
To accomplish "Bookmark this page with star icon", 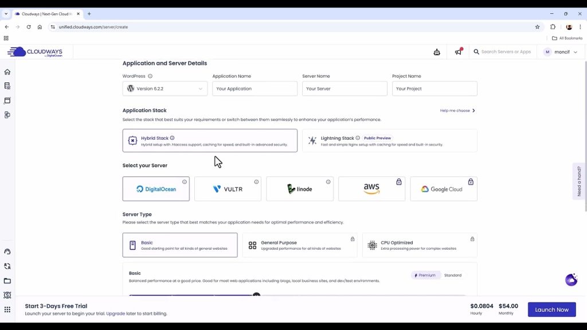I will [537, 27].
